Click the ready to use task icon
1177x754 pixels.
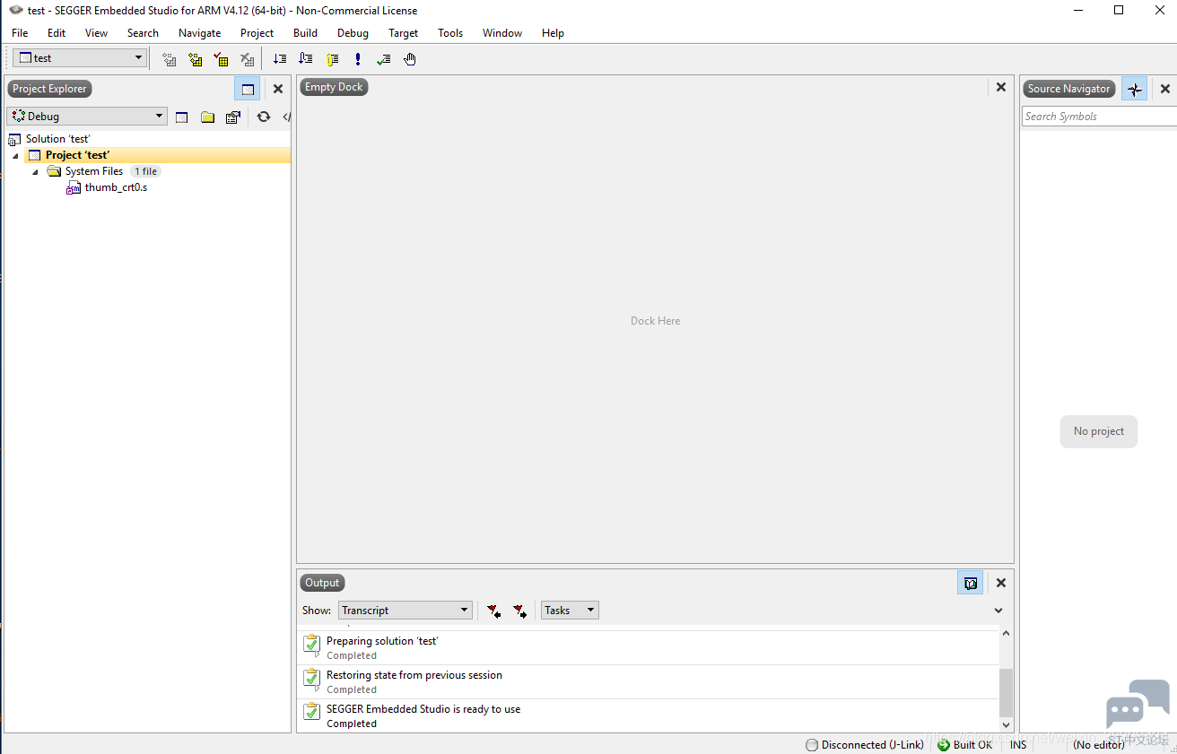[x=311, y=712]
